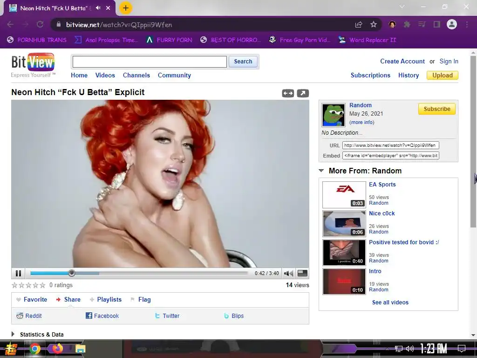
Task: Mute the tab via speaker icon
Action: coord(98,8)
